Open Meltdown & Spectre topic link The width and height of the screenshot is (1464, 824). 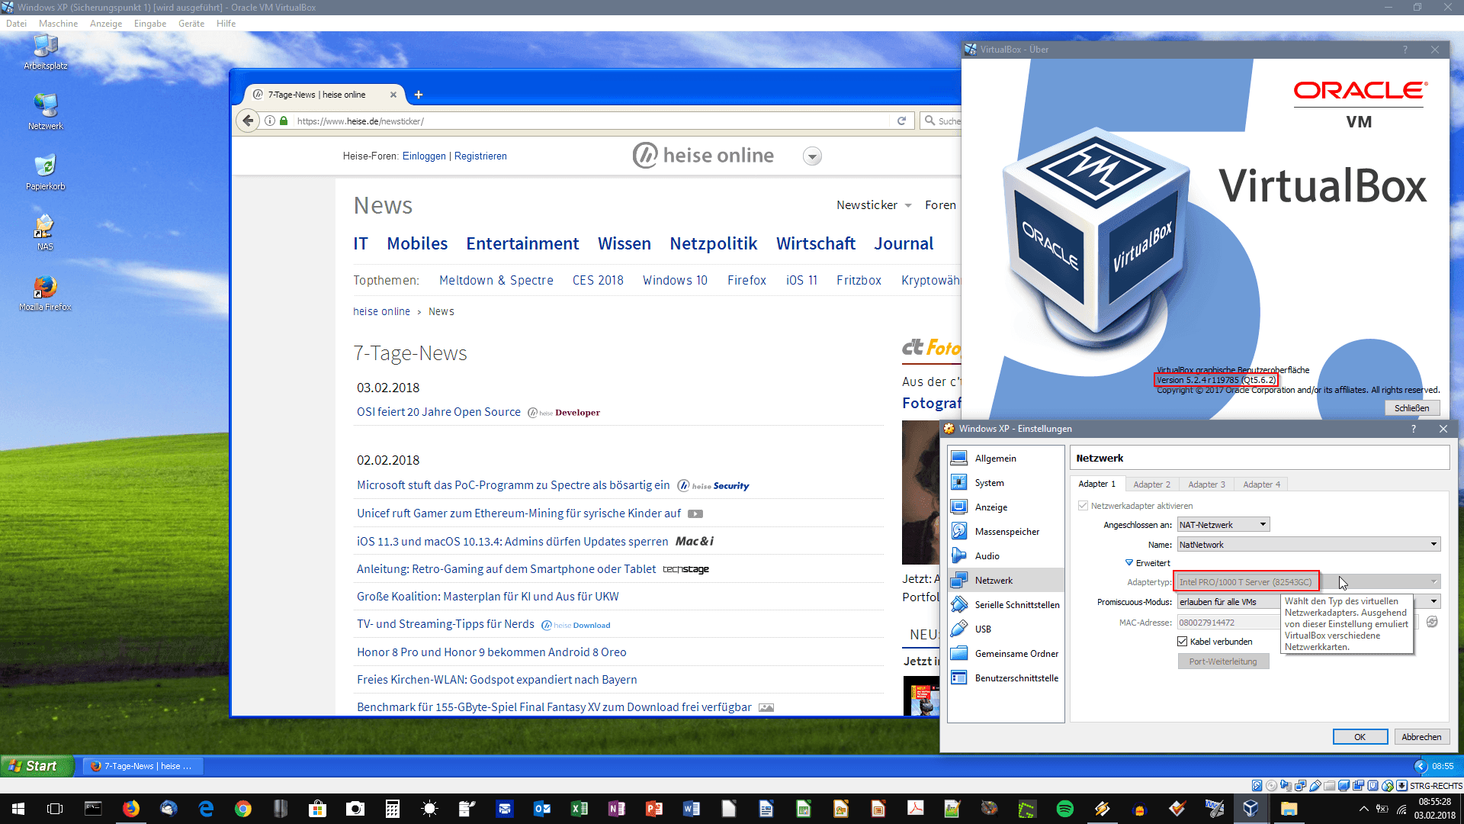[x=496, y=280]
